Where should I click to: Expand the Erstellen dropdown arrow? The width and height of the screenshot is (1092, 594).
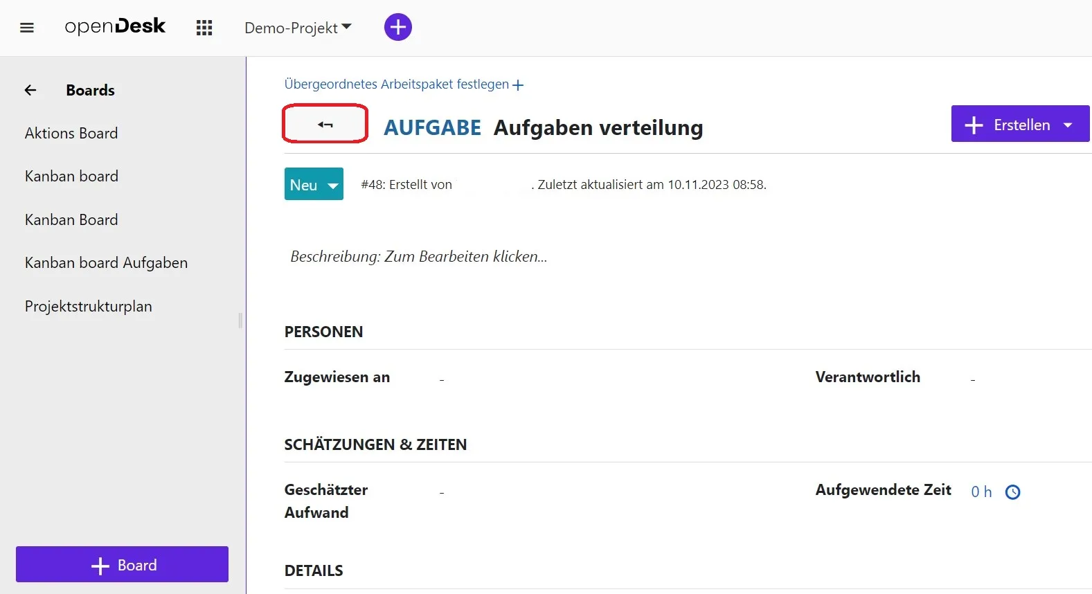click(x=1068, y=125)
